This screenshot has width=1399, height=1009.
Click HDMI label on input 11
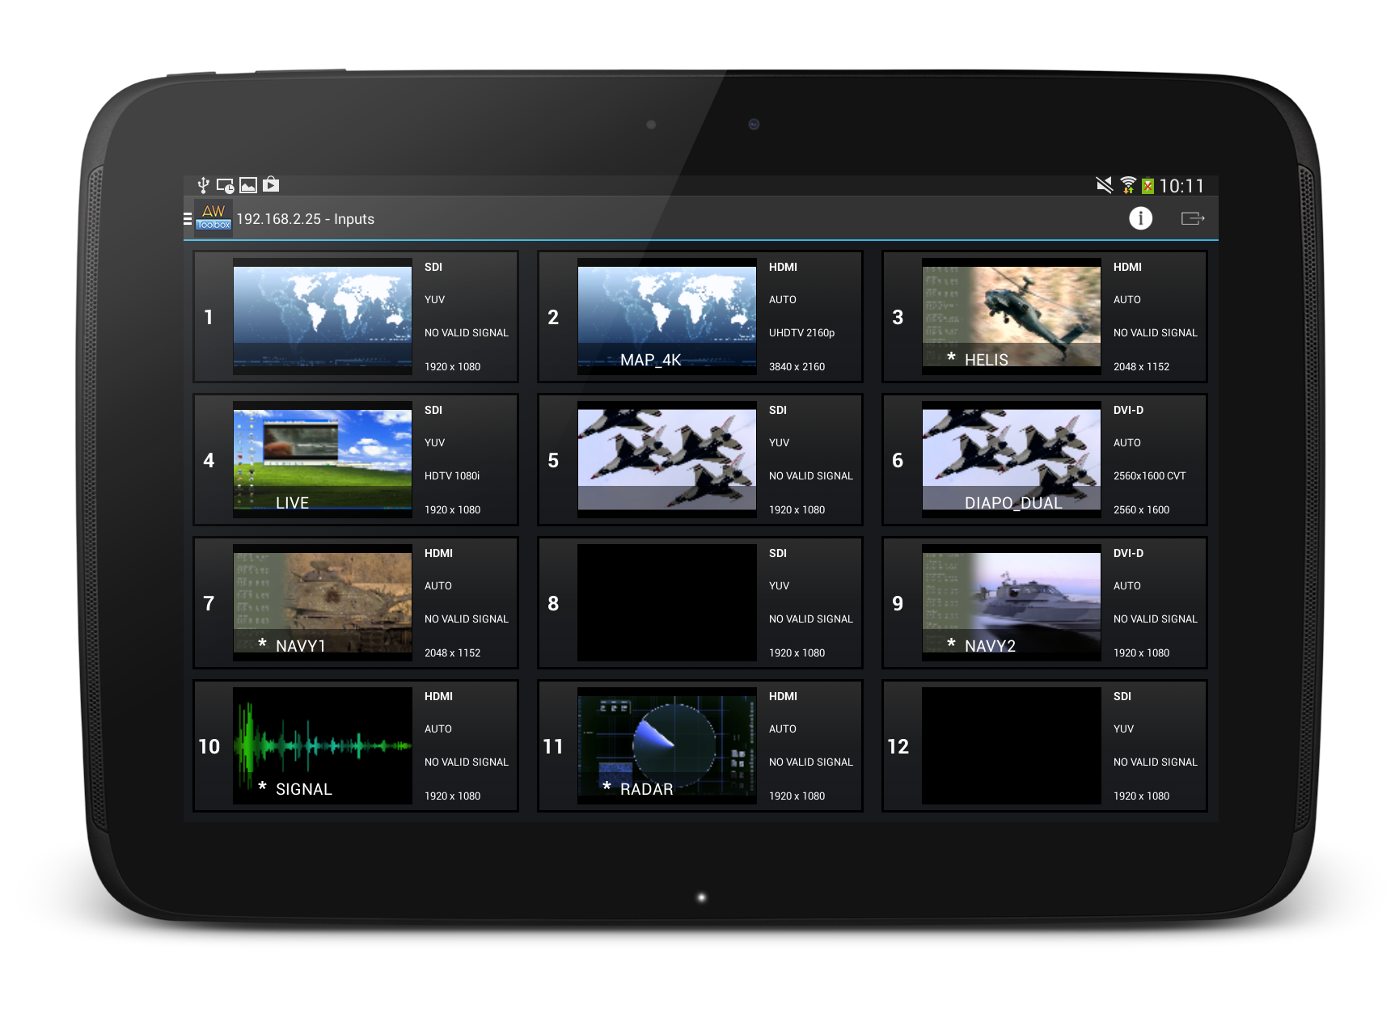click(x=783, y=697)
